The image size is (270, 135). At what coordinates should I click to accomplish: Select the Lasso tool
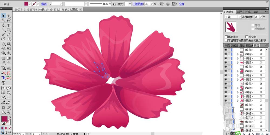(x=9, y=20)
